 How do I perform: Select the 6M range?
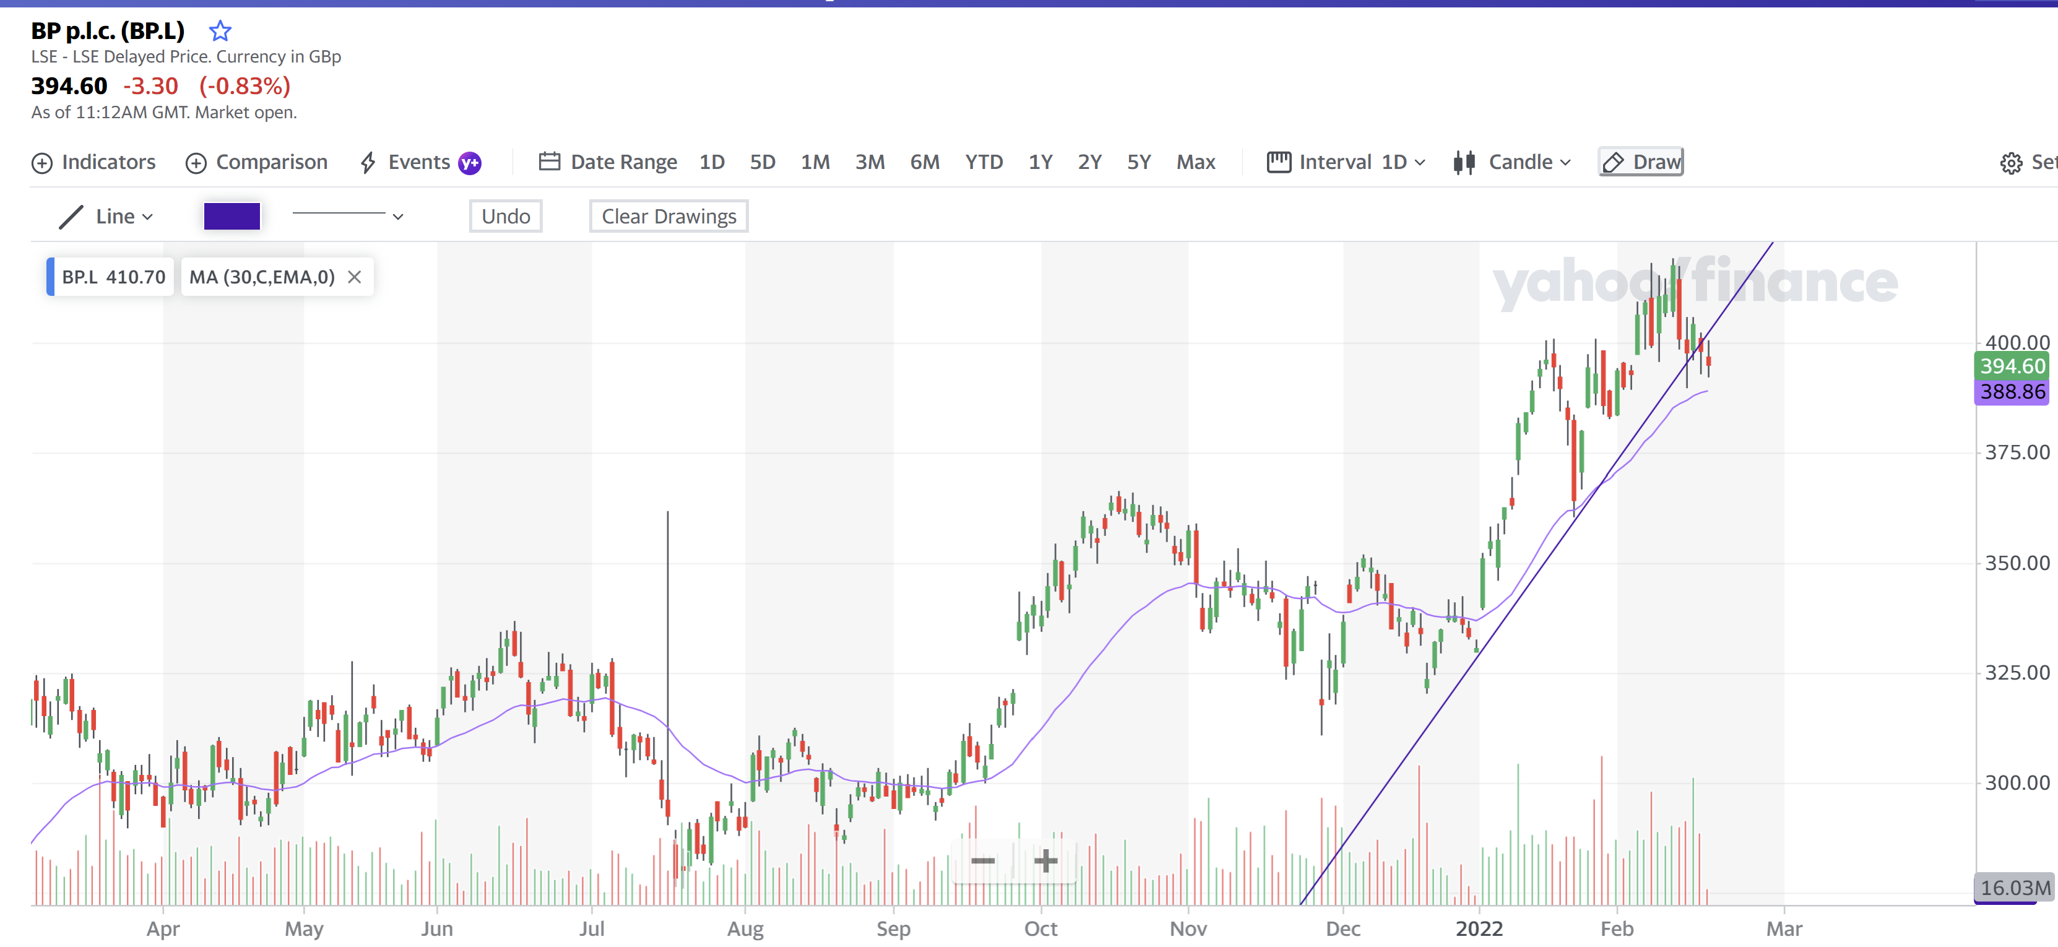(924, 162)
